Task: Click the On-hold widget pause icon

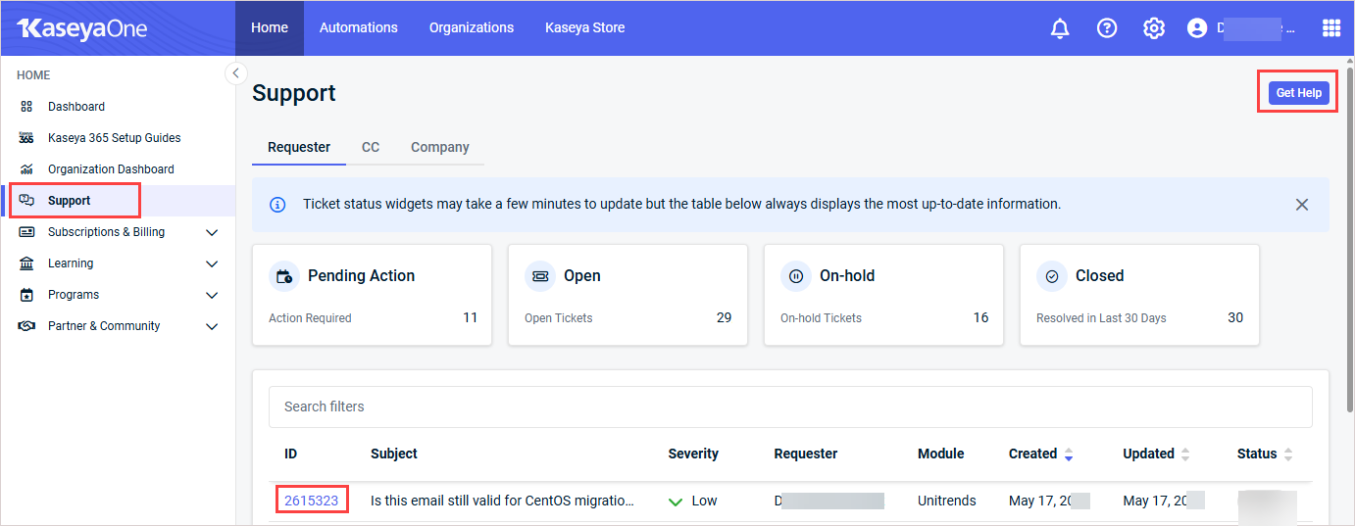Action: coord(796,276)
